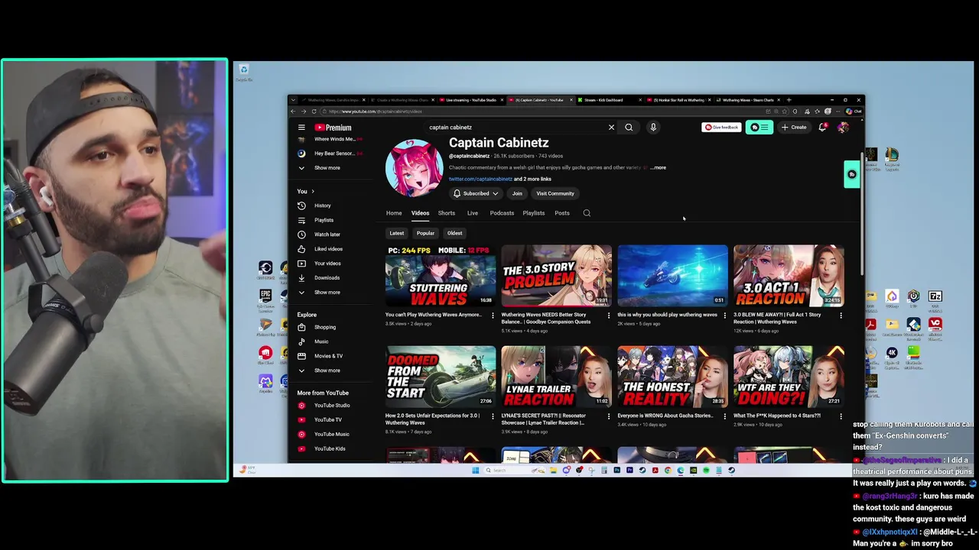
Task: Open a new browser tab with plus
Action: coord(789,100)
